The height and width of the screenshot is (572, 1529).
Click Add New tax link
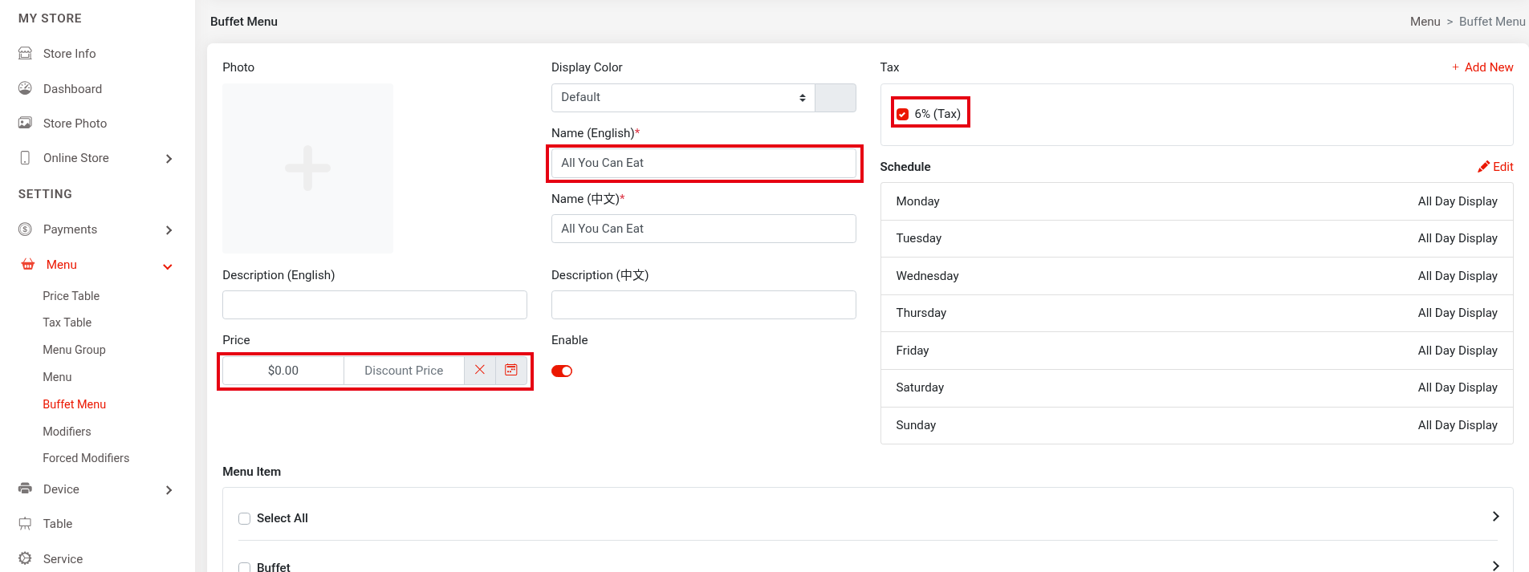(x=1489, y=67)
